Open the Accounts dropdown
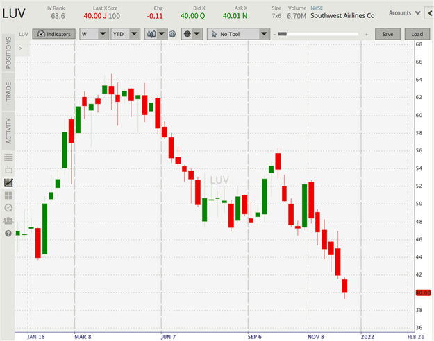 tap(404, 13)
